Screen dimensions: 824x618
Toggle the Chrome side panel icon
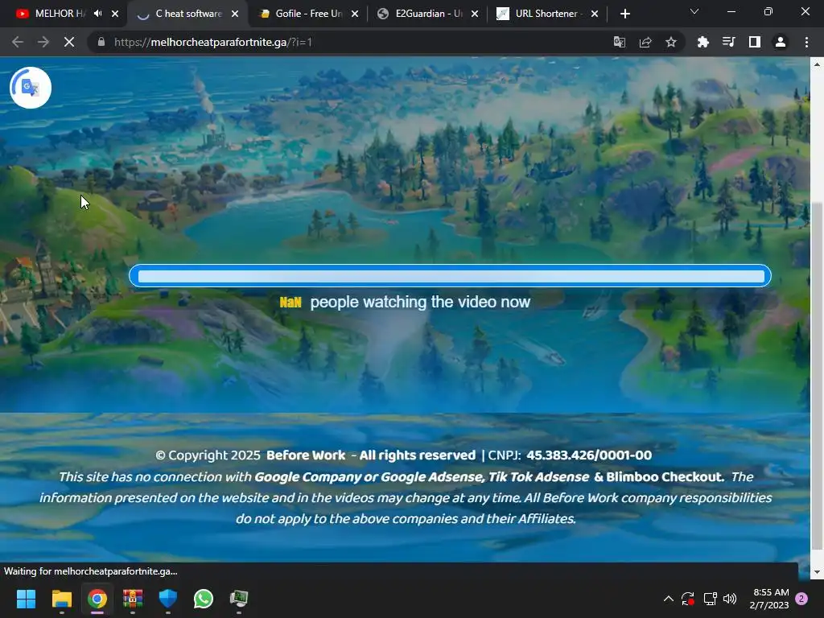point(755,42)
